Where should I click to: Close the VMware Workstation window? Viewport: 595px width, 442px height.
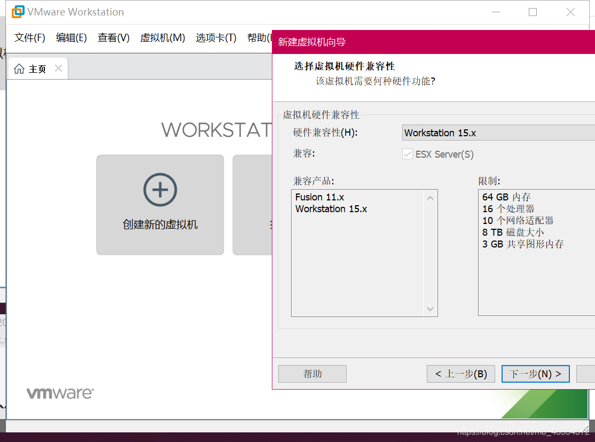click(x=570, y=12)
